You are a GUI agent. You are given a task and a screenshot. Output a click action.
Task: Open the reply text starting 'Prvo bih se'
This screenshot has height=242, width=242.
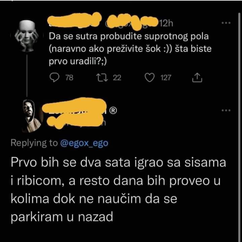[x=118, y=190]
